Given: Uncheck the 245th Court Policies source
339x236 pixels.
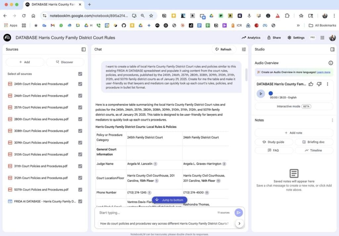Looking at the screenshot, I should 80,84.
